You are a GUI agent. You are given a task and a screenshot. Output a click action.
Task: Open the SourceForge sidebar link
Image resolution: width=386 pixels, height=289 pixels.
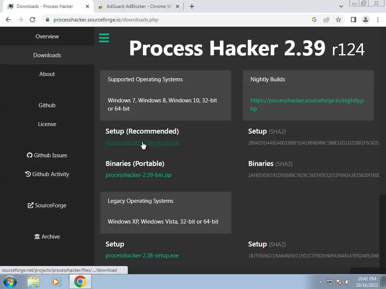[x=47, y=205]
